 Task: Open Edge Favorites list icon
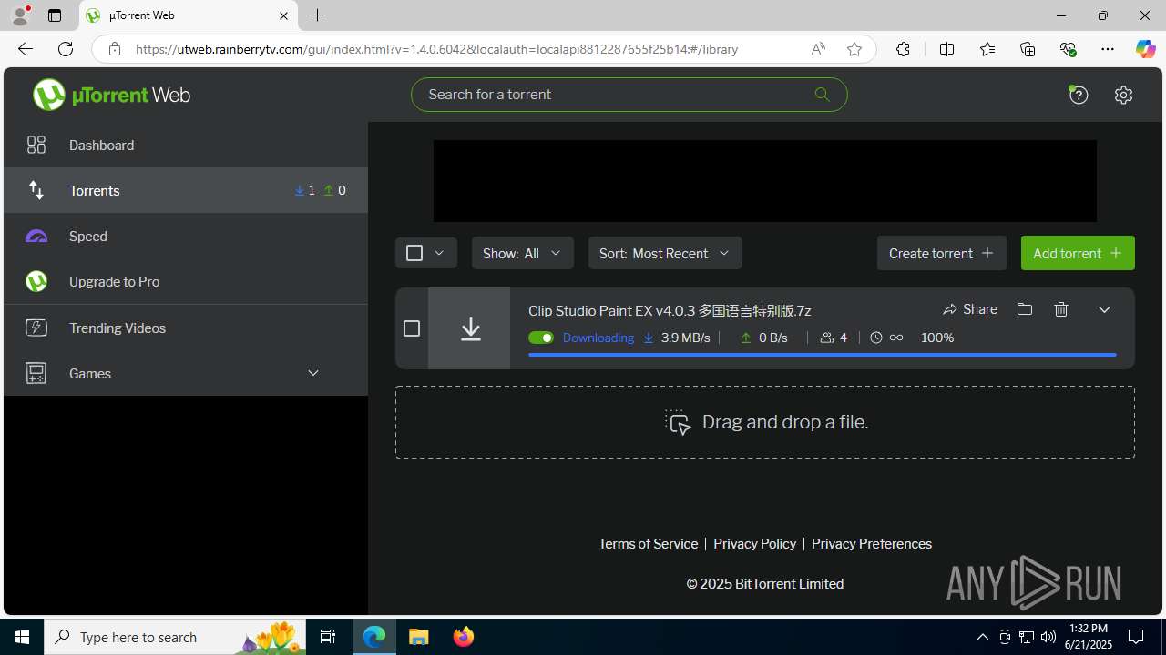tap(987, 49)
